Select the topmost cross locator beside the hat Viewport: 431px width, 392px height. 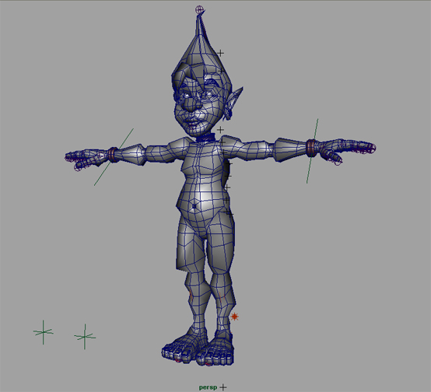click(220, 53)
